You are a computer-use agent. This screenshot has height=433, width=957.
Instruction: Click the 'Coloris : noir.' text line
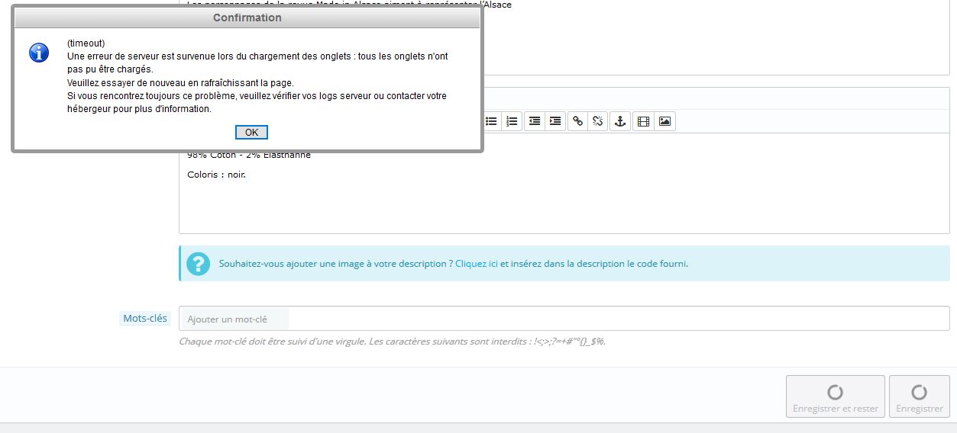(x=216, y=175)
